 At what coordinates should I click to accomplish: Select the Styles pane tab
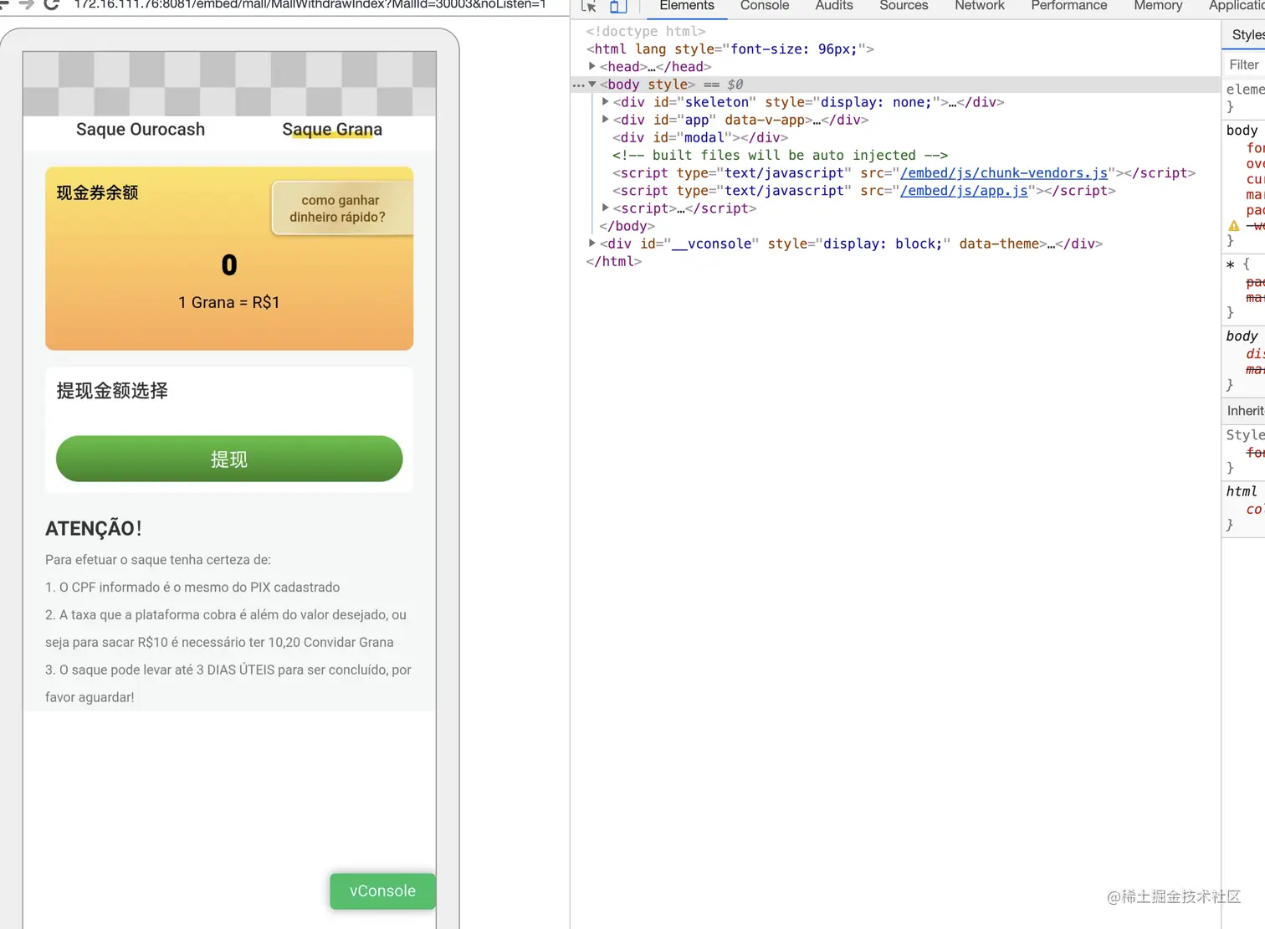coord(1247,34)
